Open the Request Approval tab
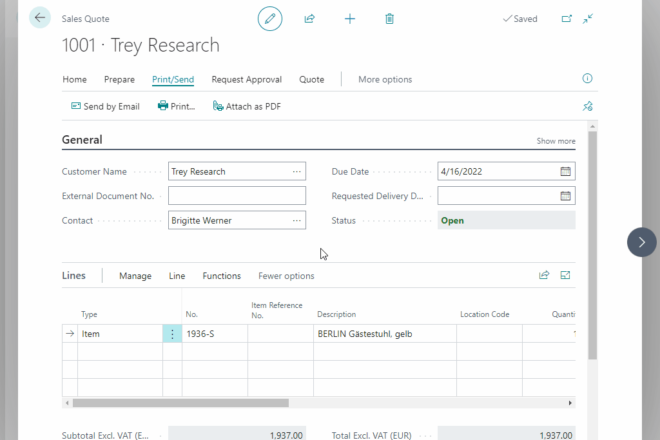Viewport: 660px width, 440px height. pyautogui.click(x=247, y=79)
